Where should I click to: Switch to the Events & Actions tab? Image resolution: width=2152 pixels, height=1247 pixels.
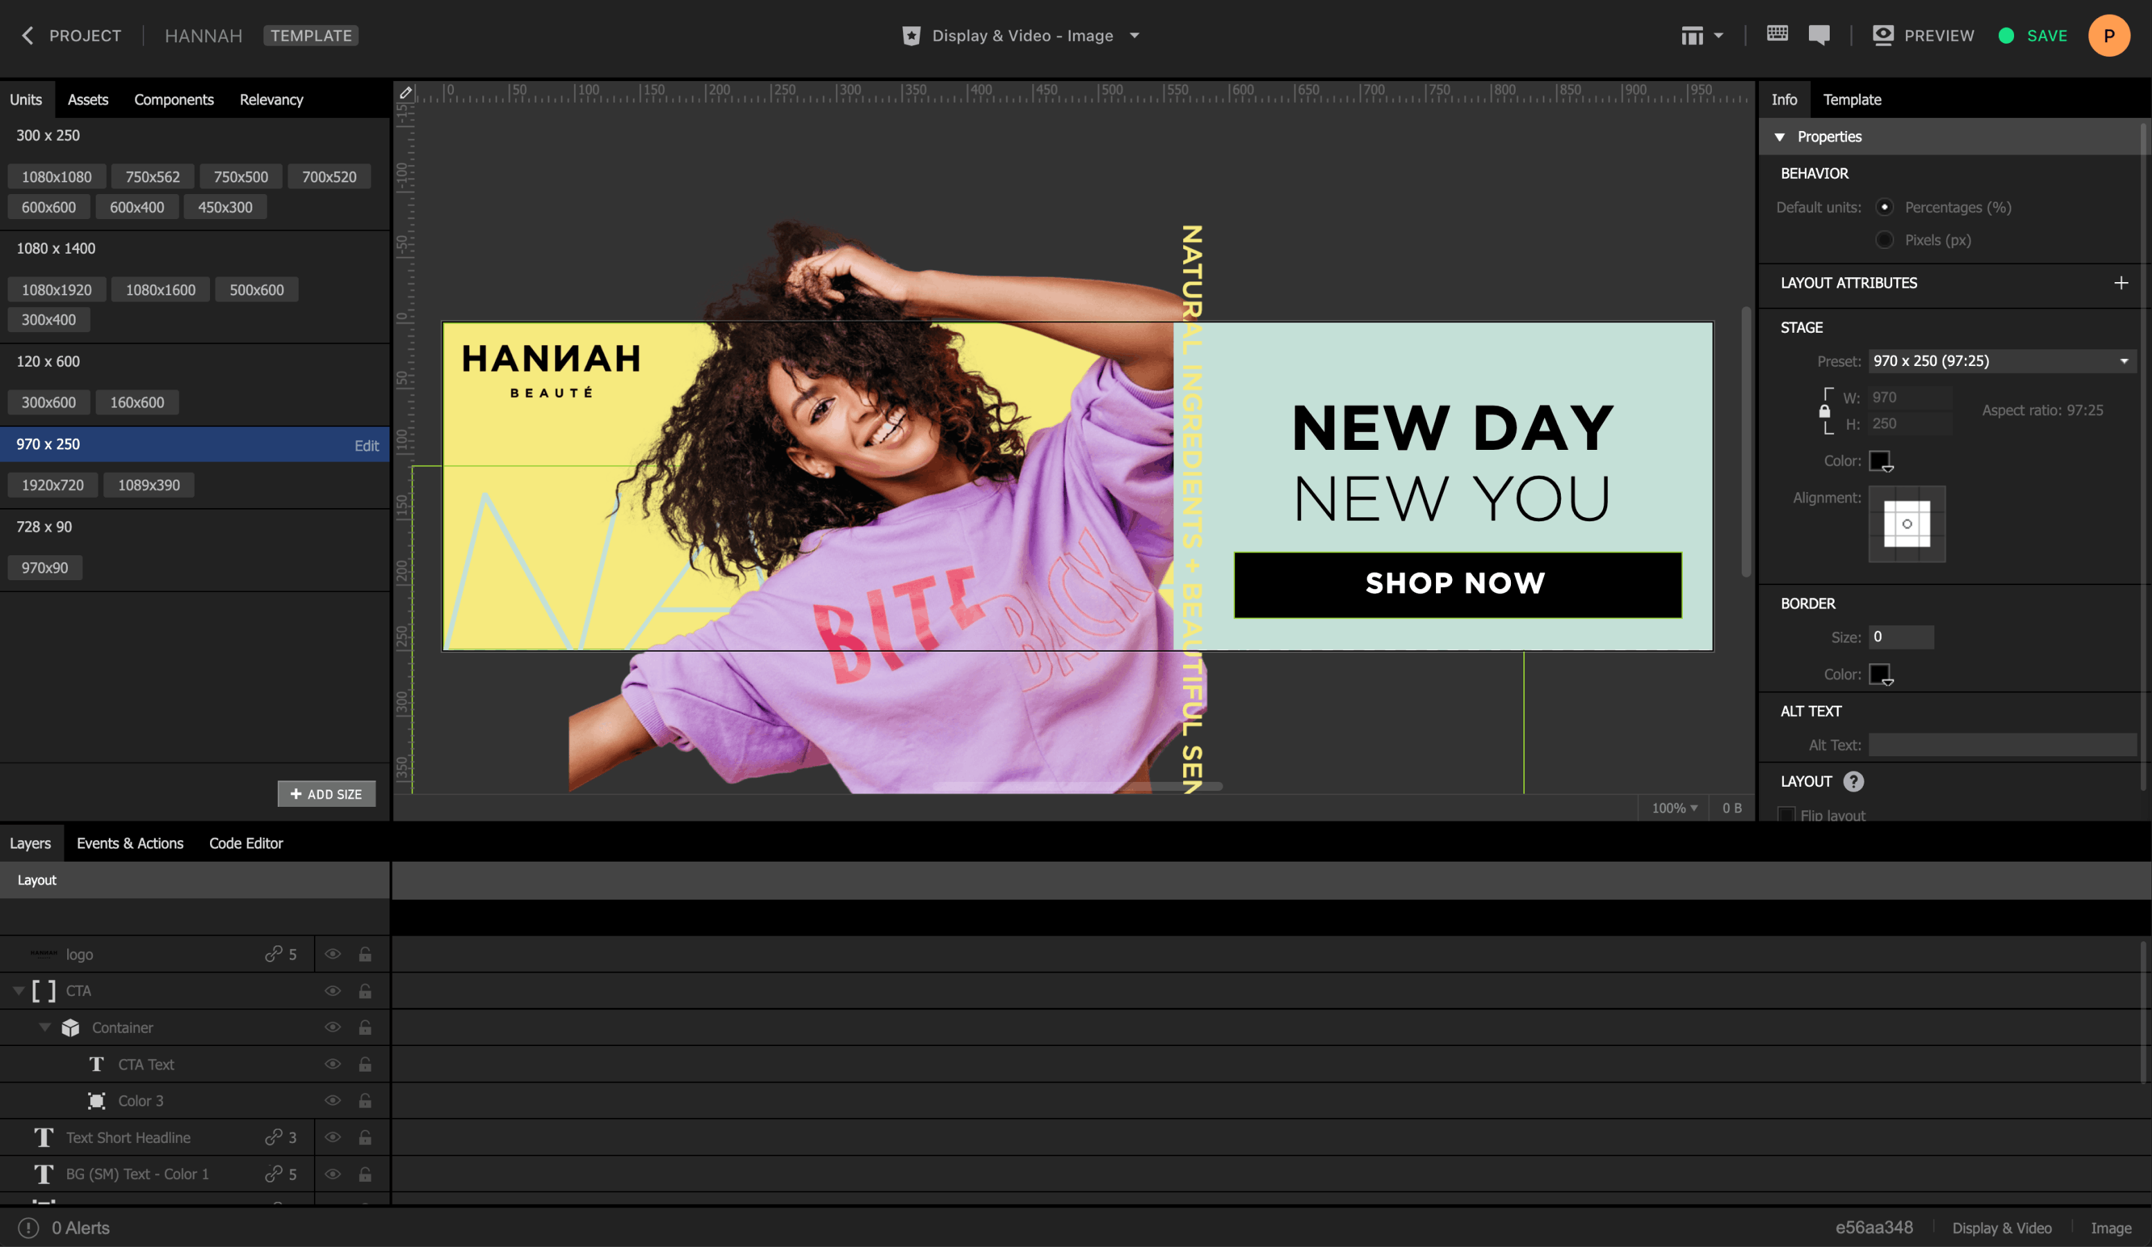point(130,843)
